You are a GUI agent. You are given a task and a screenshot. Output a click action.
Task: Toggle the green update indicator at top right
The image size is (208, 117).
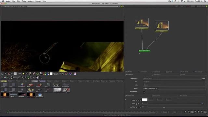pos(207,6)
